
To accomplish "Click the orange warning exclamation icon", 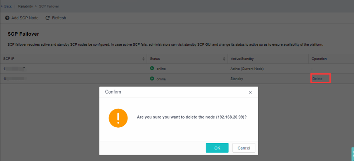I will [118, 118].
